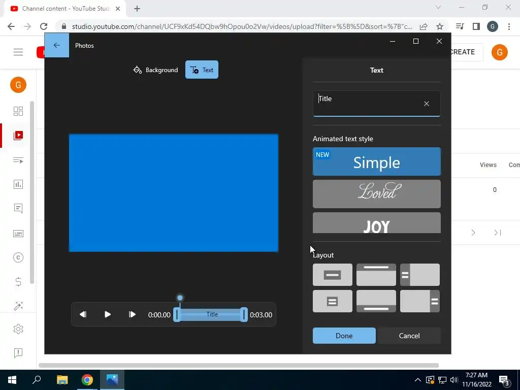Step forward one frame
This screenshot has width=520, height=390.
pos(132,314)
